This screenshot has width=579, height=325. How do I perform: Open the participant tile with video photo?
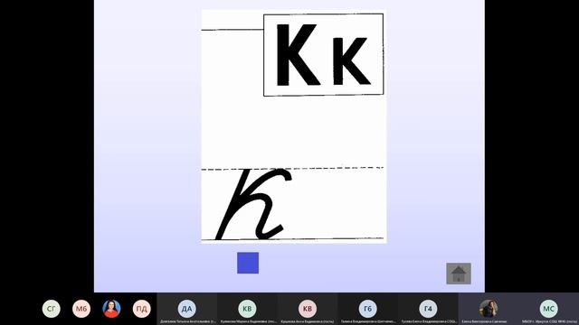click(x=489, y=309)
